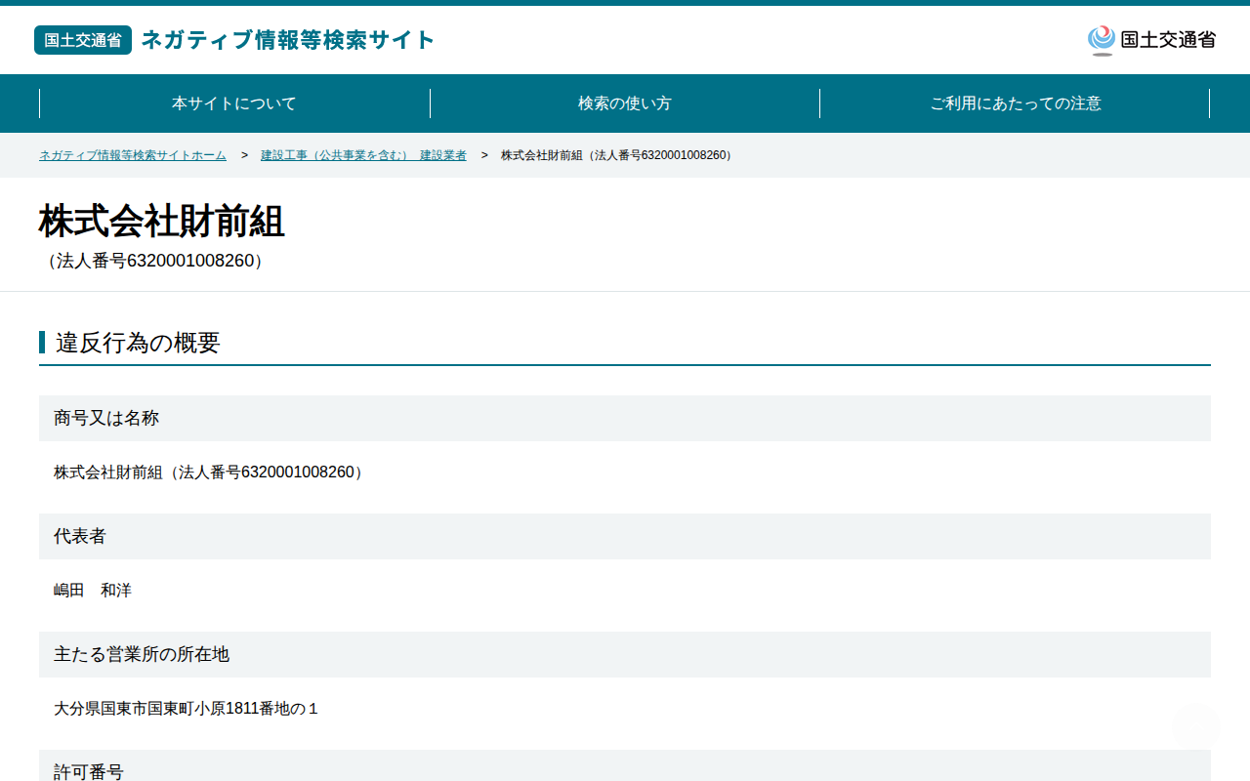Click the faint back-to-top chevron button
Viewport: 1250px width, 781px height.
[1195, 725]
